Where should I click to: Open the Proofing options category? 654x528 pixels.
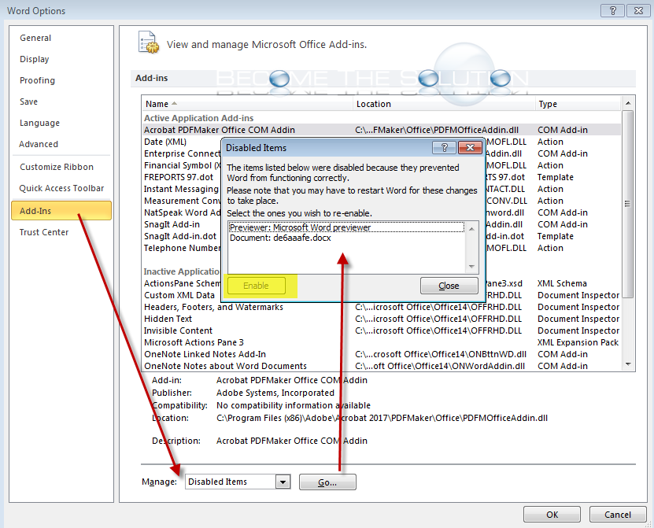[x=37, y=80]
